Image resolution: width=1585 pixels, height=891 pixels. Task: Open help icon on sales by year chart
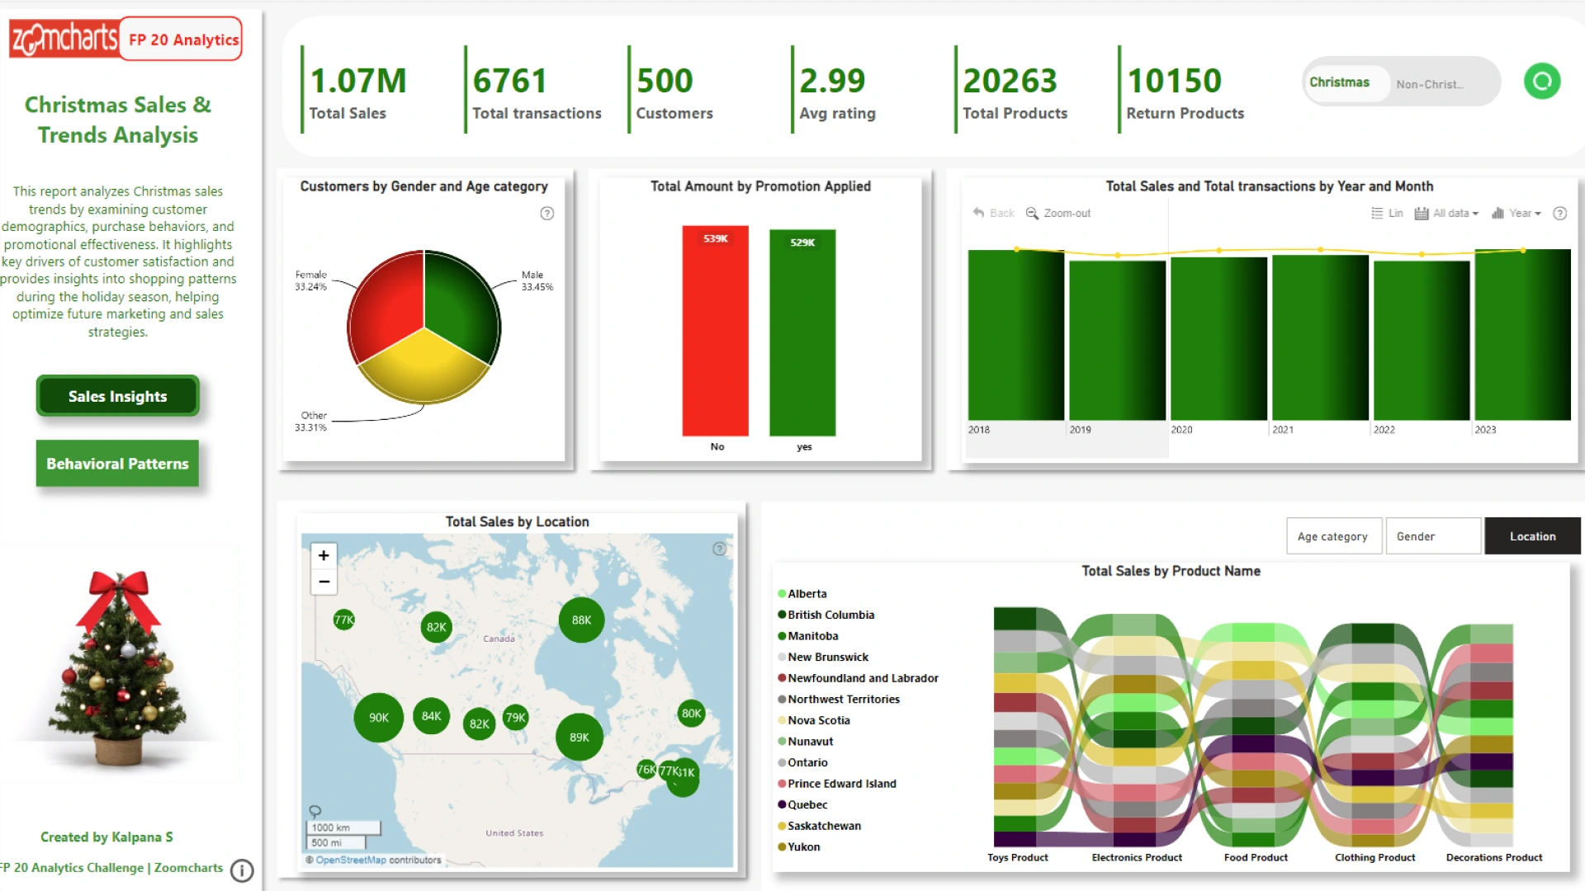[1559, 213]
